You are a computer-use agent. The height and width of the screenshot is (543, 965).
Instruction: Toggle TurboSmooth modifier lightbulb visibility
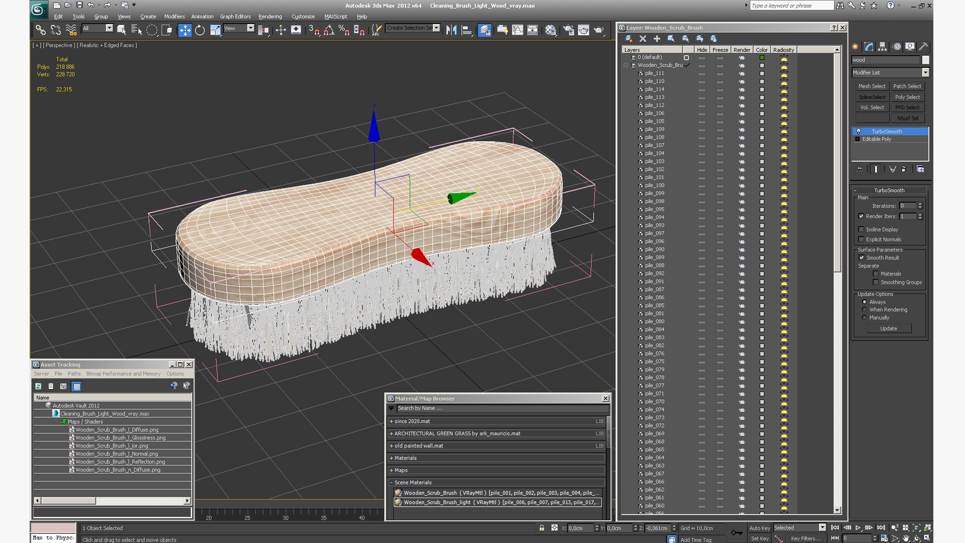(858, 131)
